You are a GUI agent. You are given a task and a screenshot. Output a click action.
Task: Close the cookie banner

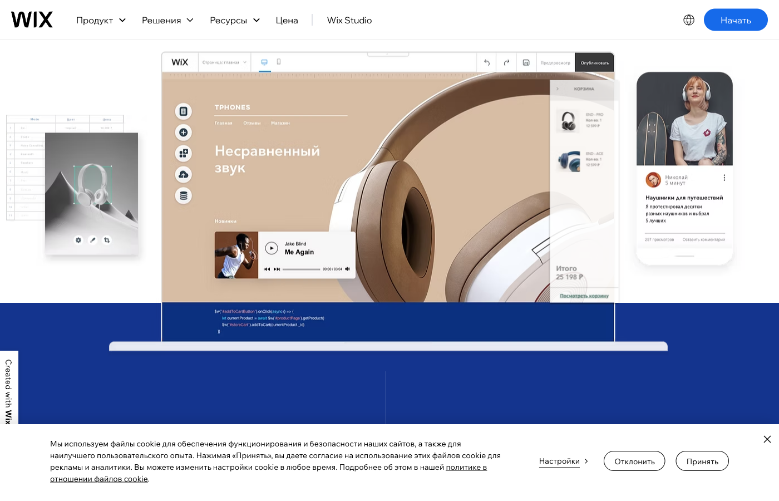coord(767,439)
